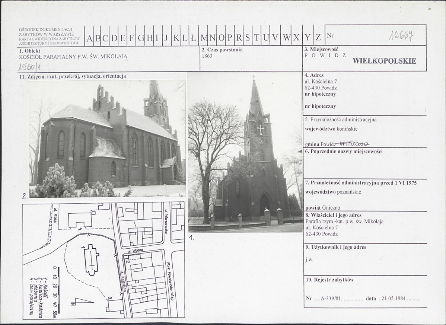Click handwritten card number 12667
The width and height of the screenshot is (446, 325).
401,36
